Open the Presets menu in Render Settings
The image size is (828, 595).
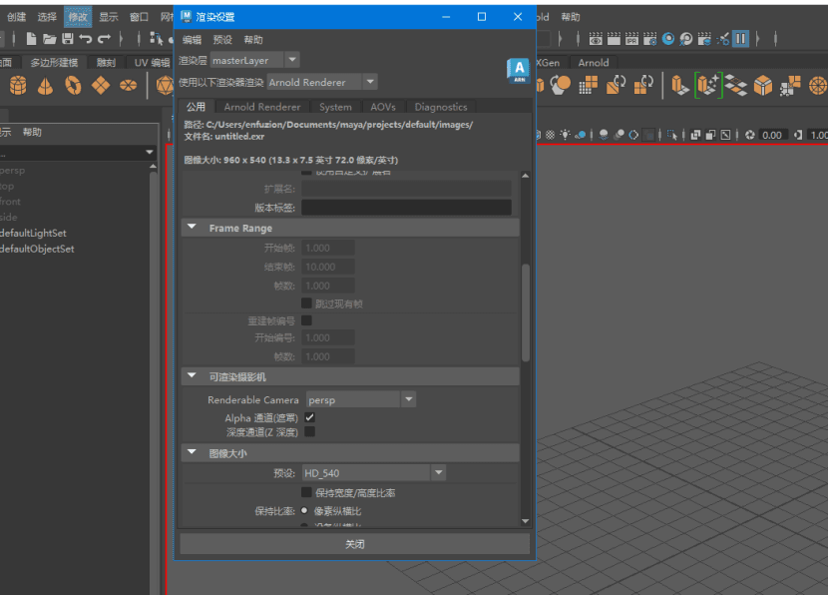tap(222, 40)
